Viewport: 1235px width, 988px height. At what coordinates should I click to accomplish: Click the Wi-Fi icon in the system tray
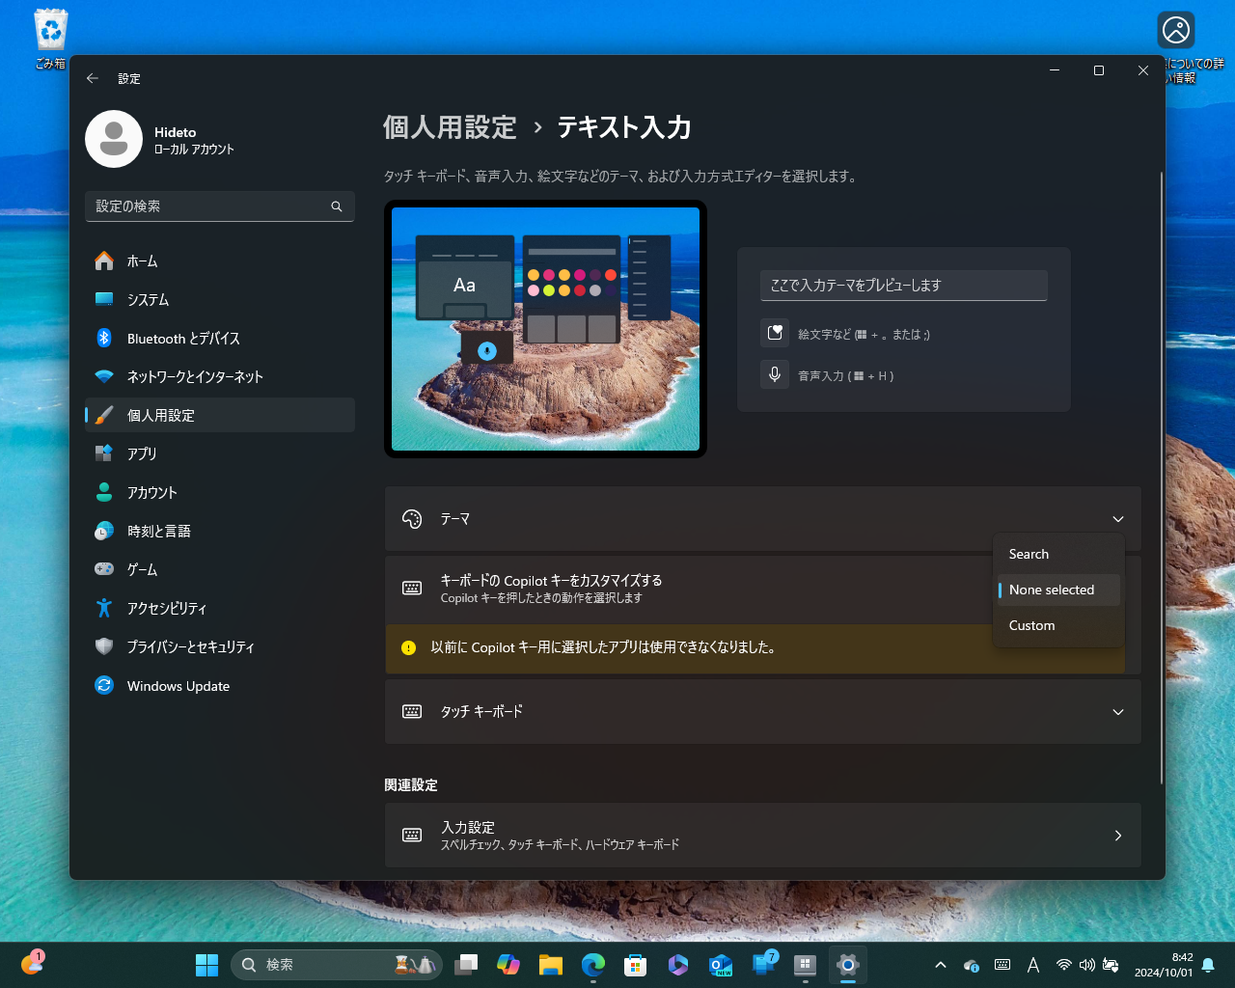(1063, 964)
